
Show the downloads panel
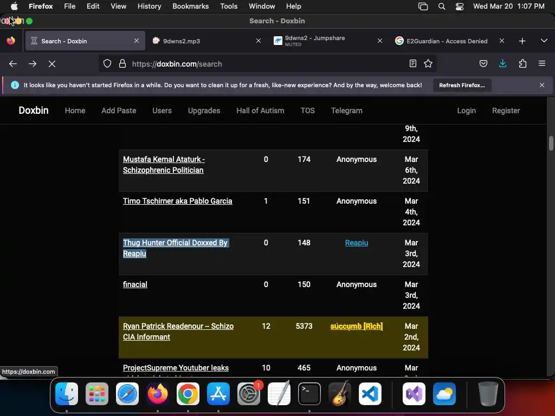(x=502, y=64)
